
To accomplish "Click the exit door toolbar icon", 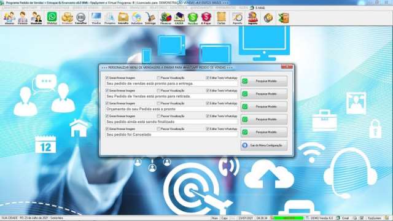I will (x=284, y=18).
